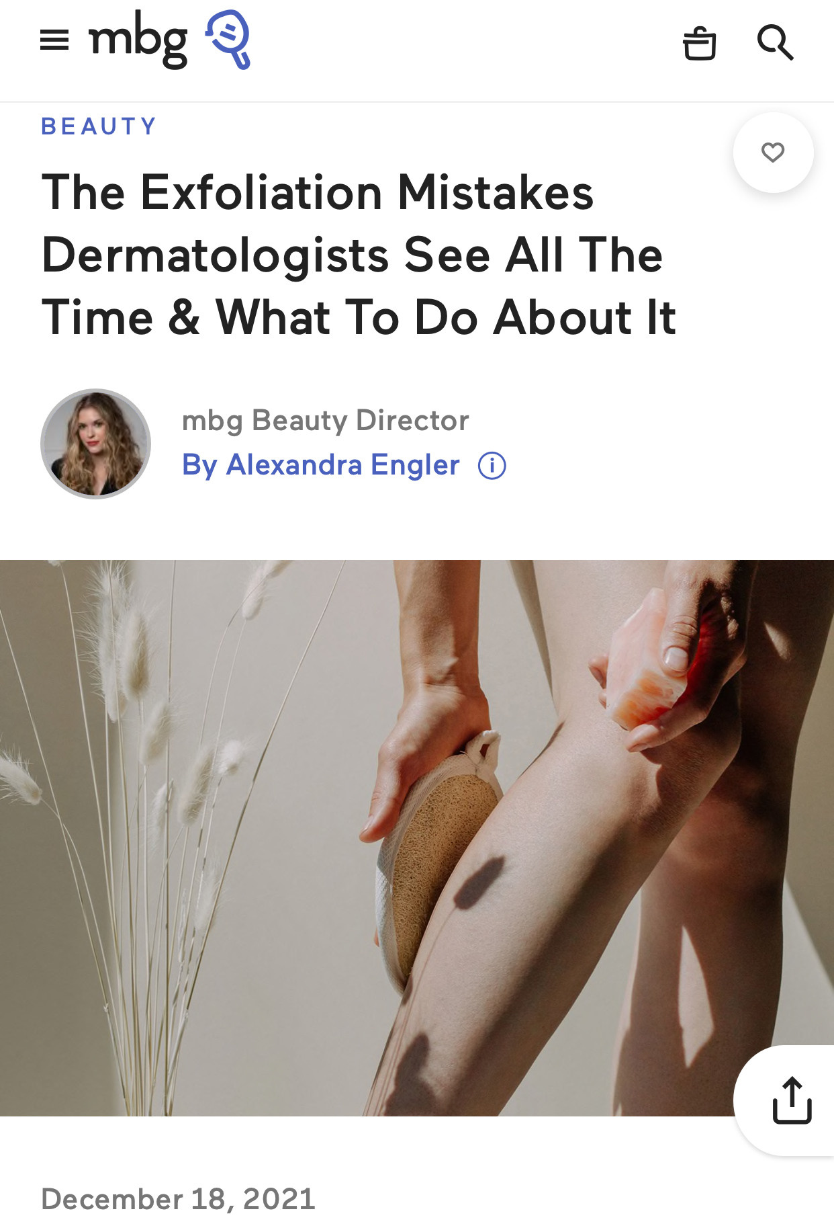
Task: Open the share button
Action: pos(792,1100)
